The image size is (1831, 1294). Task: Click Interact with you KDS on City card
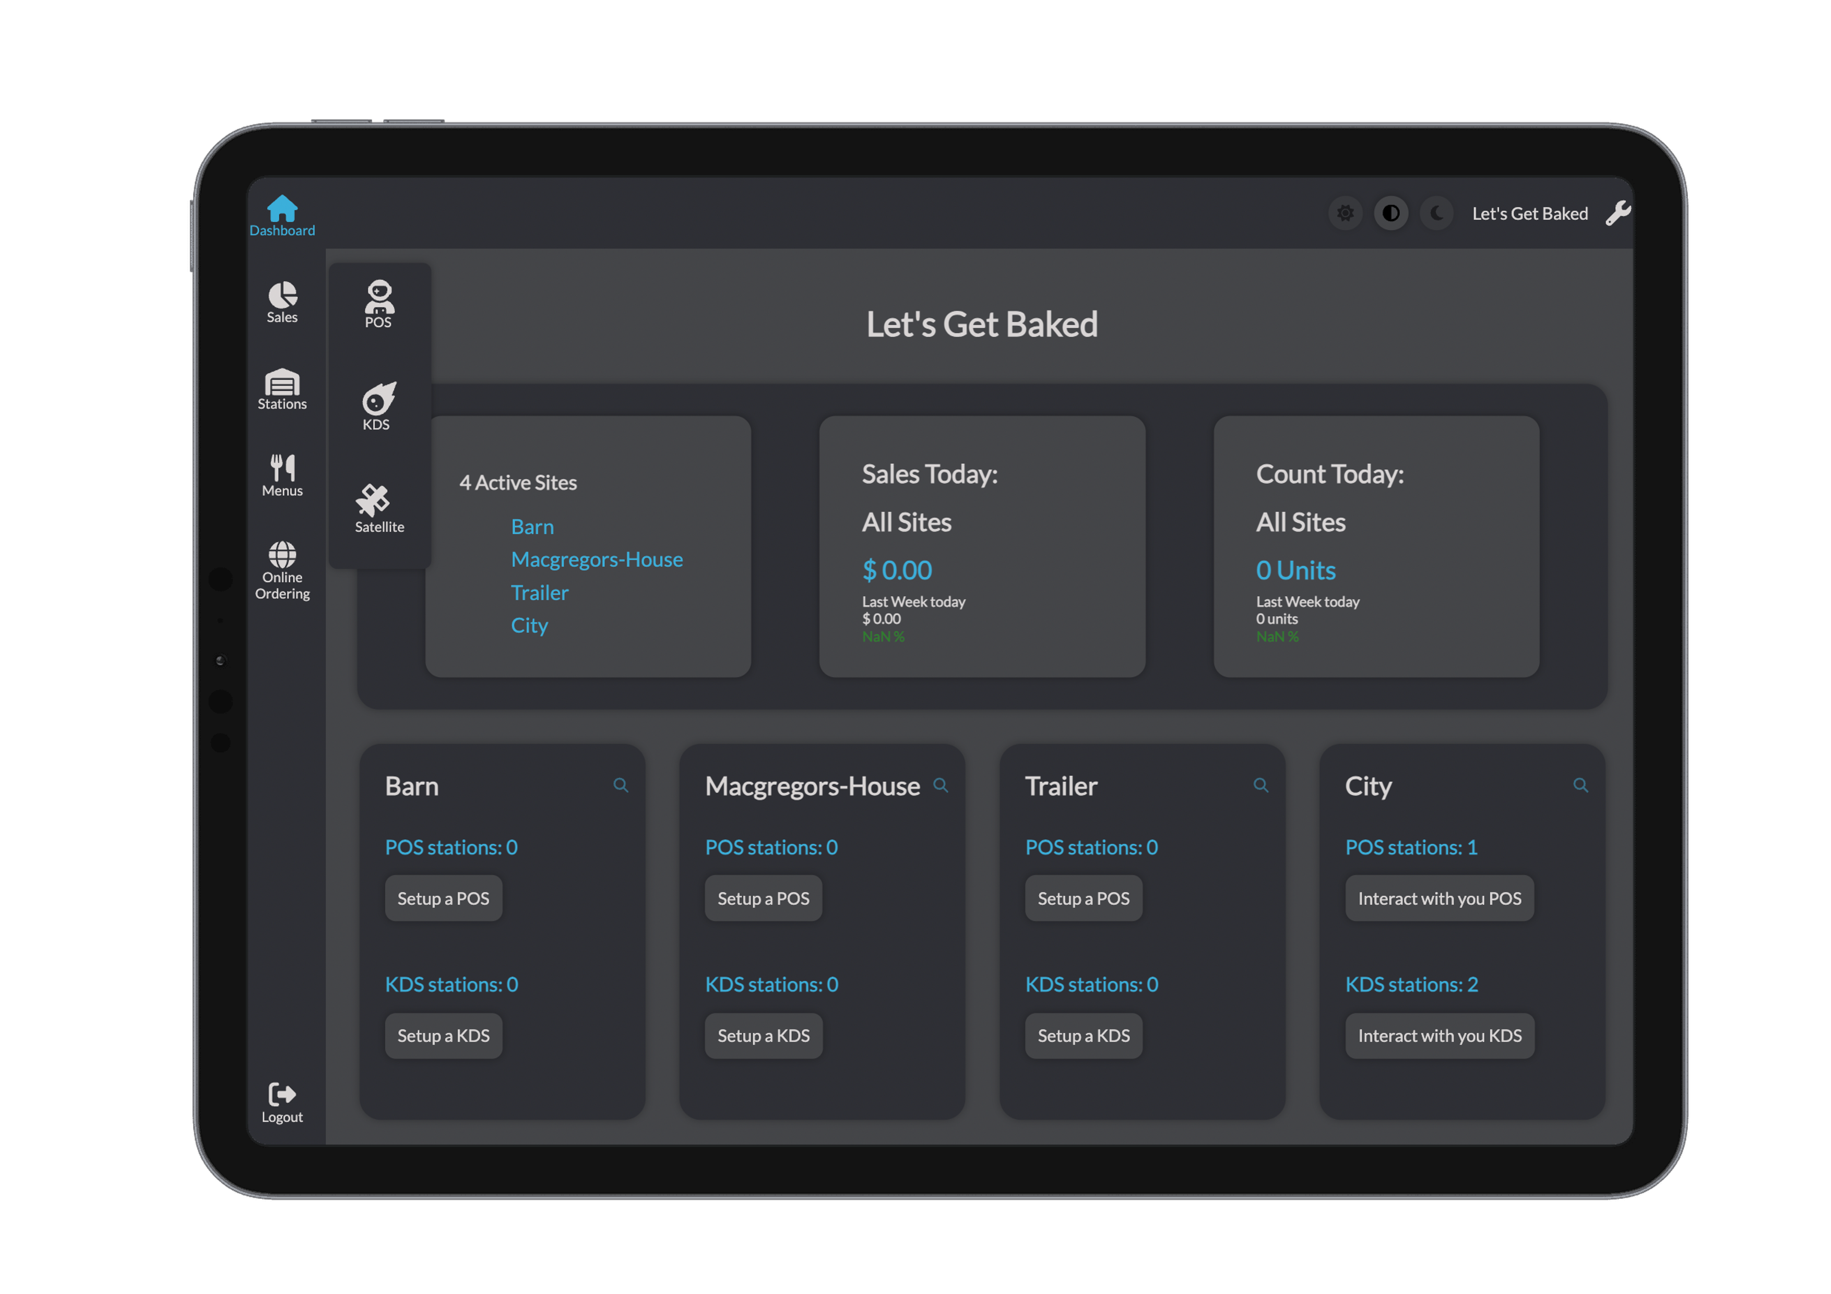(1440, 1035)
